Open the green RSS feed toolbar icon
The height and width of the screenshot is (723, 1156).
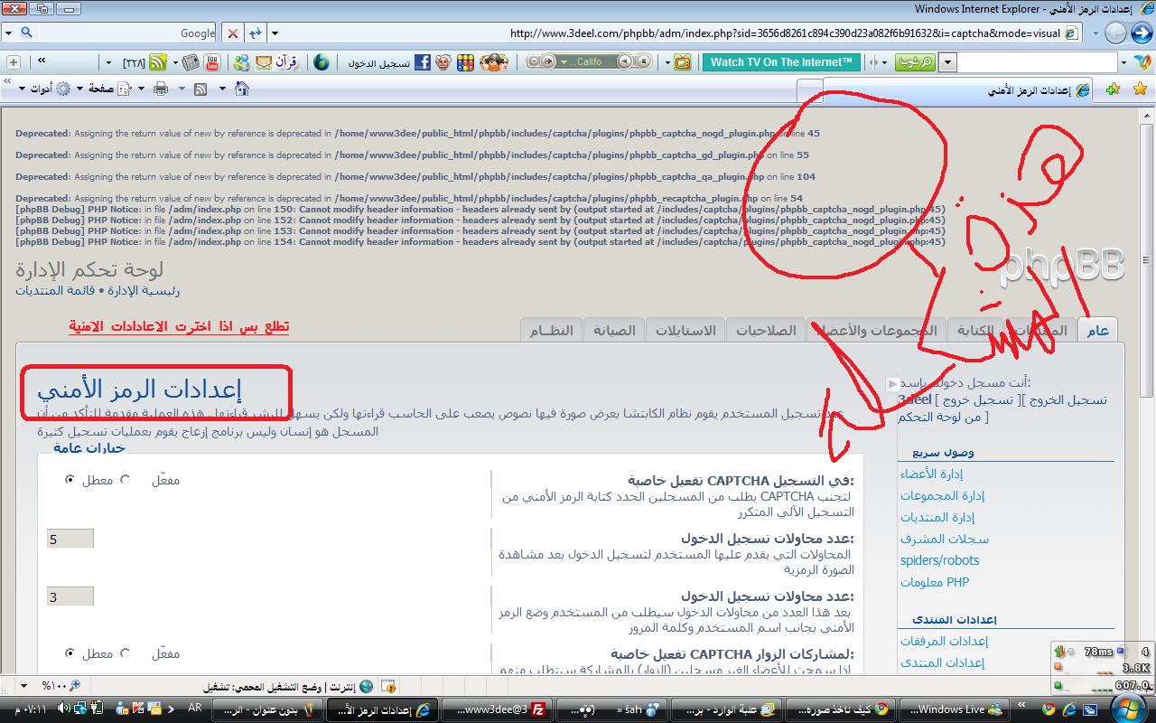tap(158, 62)
